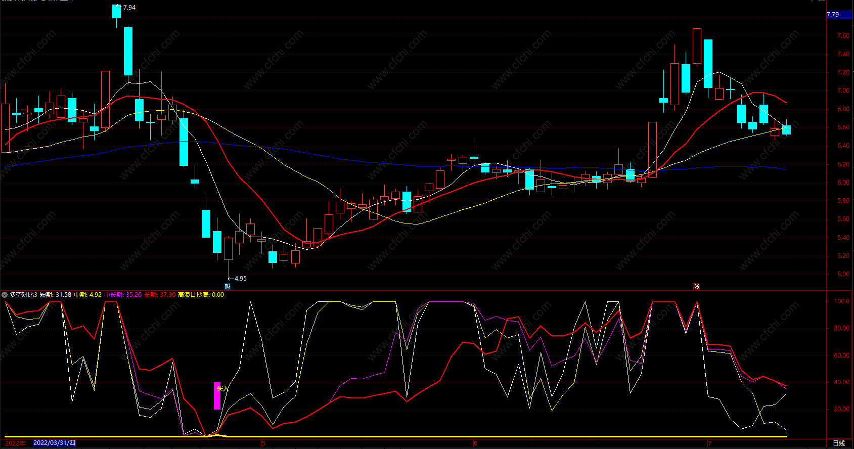The width and height of the screenshot is (854, 449).
Task: Click the 2022年 year label
Action: (x=15, y=443)
